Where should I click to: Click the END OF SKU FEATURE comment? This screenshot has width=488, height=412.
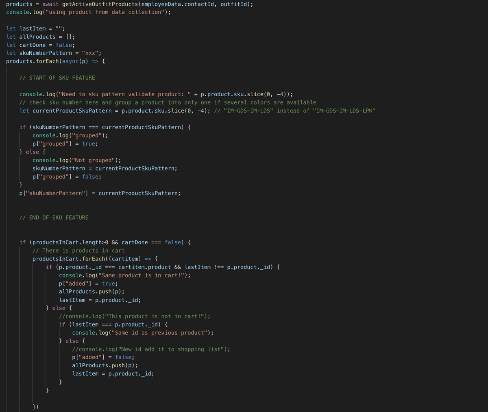54,217
